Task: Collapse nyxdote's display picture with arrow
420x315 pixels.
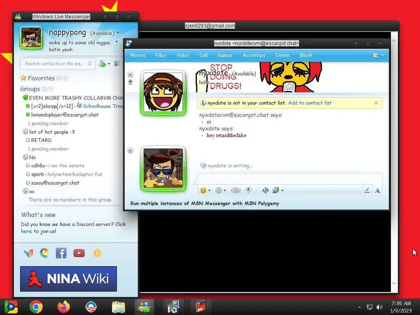Action: [x=130, y=74]
